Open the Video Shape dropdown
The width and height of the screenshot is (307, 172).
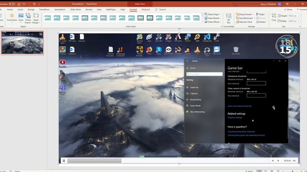pos(213,14)
